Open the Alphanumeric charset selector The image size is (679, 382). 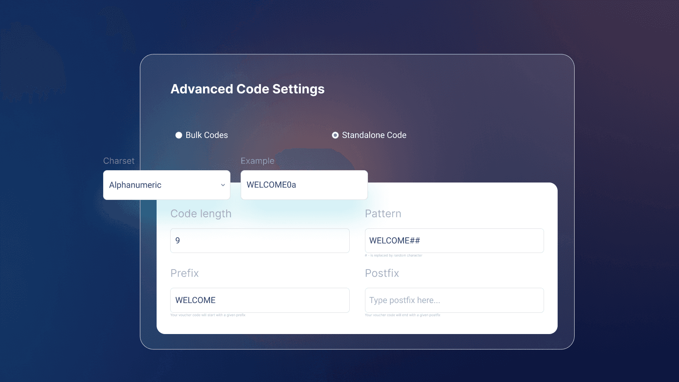pos(166,185)
